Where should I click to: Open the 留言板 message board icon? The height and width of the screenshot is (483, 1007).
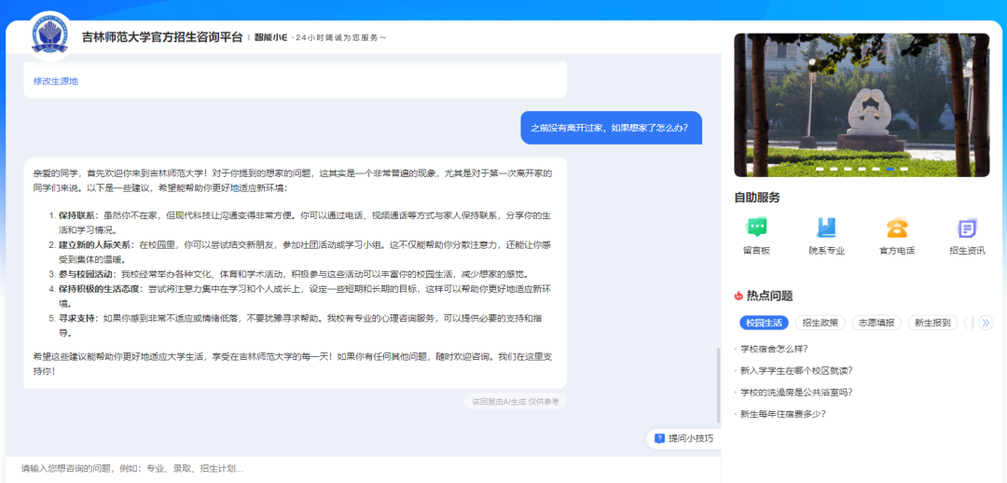[x=756, y=228]
